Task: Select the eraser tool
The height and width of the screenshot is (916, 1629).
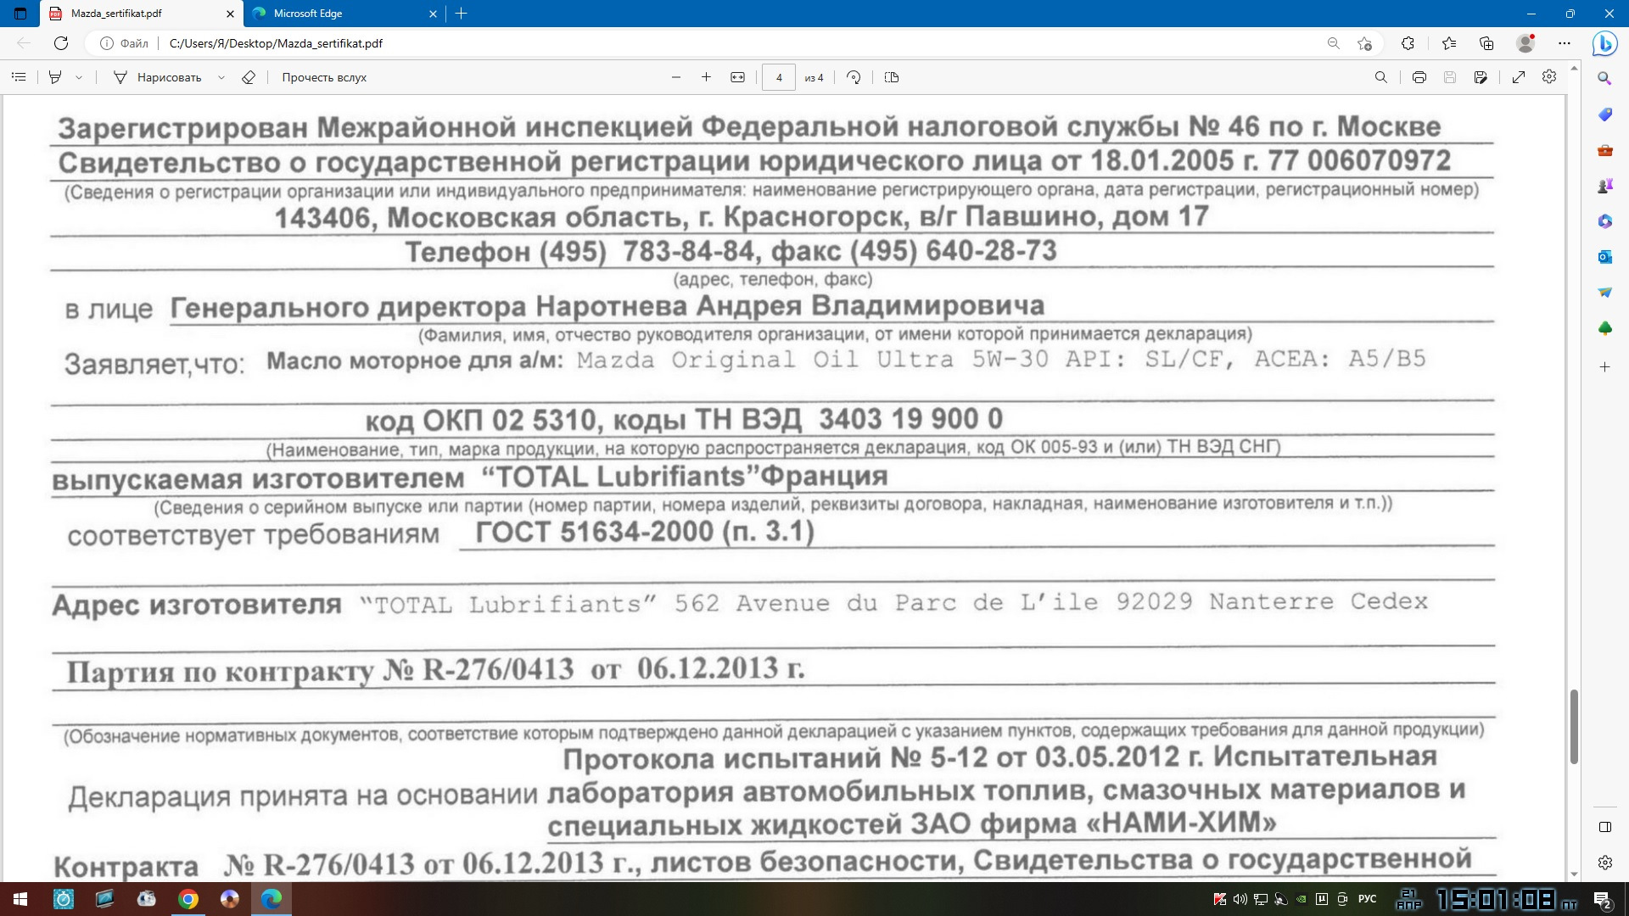Action: [249, 77]
